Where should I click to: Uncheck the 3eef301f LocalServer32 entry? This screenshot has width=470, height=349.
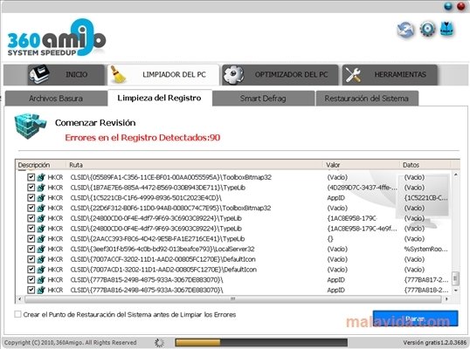31,249
